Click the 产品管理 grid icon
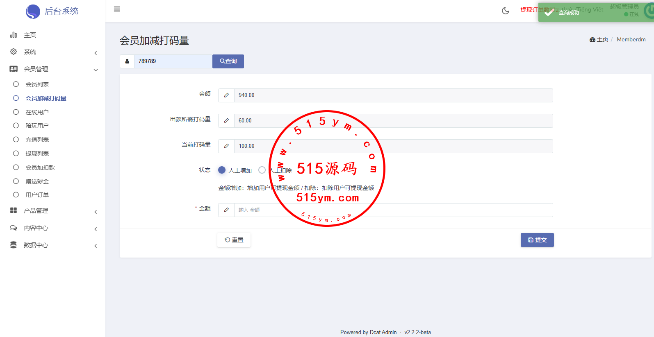 point(14,210)
